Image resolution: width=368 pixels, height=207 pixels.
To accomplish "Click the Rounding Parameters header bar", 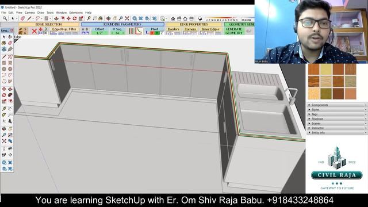I will [122, 24].
